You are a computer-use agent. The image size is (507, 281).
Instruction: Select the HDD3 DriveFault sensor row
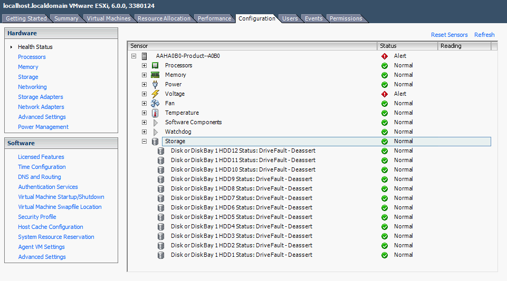242,236
